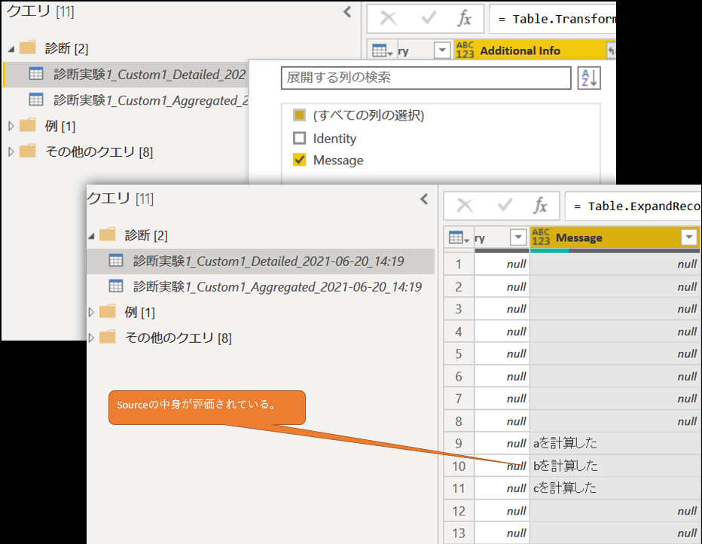Viewport: 702px width, 544px height.
Task: Click the 'cを計算した' cell
Action: pyautogui.click(x=615, y=488)
